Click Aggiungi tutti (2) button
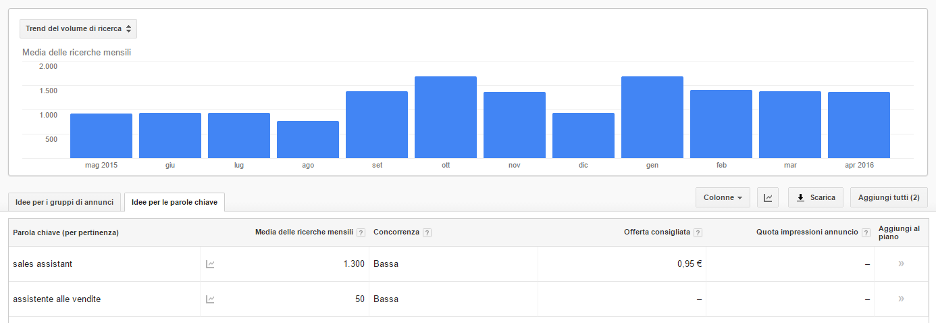Viewport: 936px width, 323px height. [889, 197]
